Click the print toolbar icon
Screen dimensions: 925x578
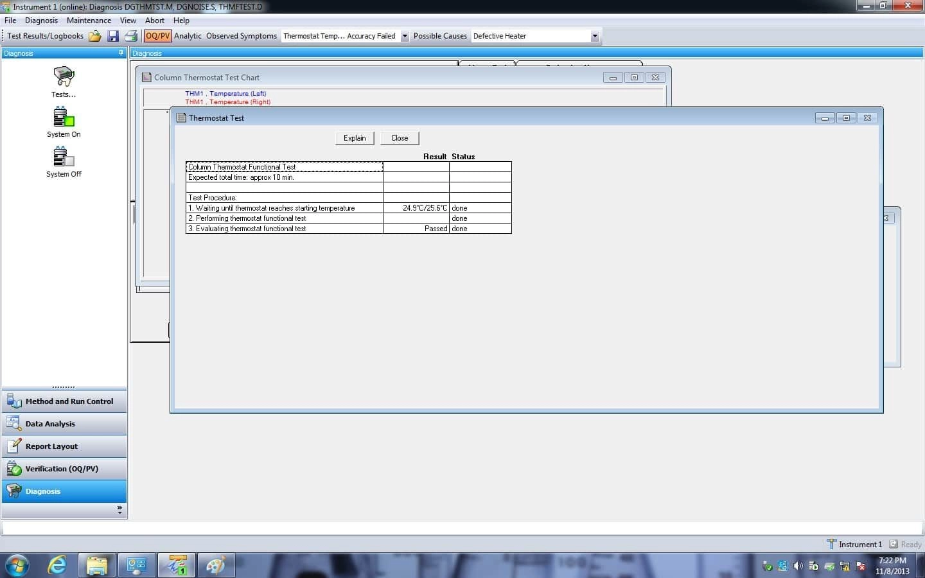click(x=130, y=36)
